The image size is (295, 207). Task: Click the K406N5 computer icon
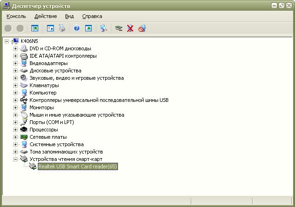[15, 41]
